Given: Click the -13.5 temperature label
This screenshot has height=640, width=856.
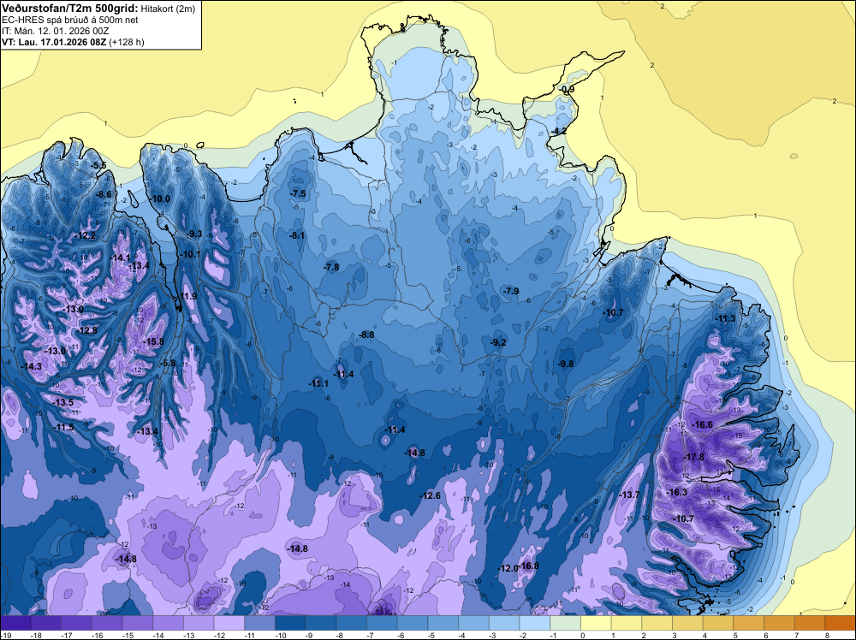Looking at the screenshot, I should click(63, 402).
